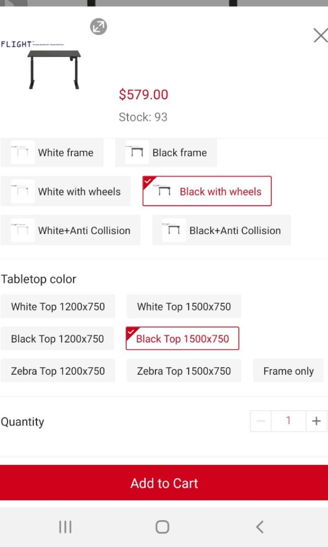Expand the product image to fullscreen
The height and width of the screenshot is (547, 328).
tap(99, 27)
